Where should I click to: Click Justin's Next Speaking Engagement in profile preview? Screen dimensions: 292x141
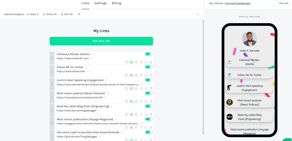[249, 88]
